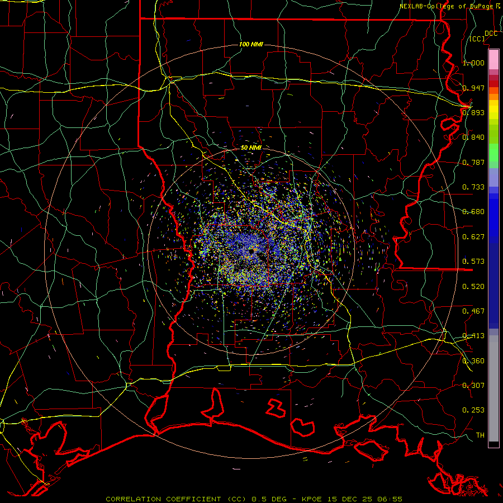Select the 1.000 scale value
The image size is (503, 503).
pos(473,63)
